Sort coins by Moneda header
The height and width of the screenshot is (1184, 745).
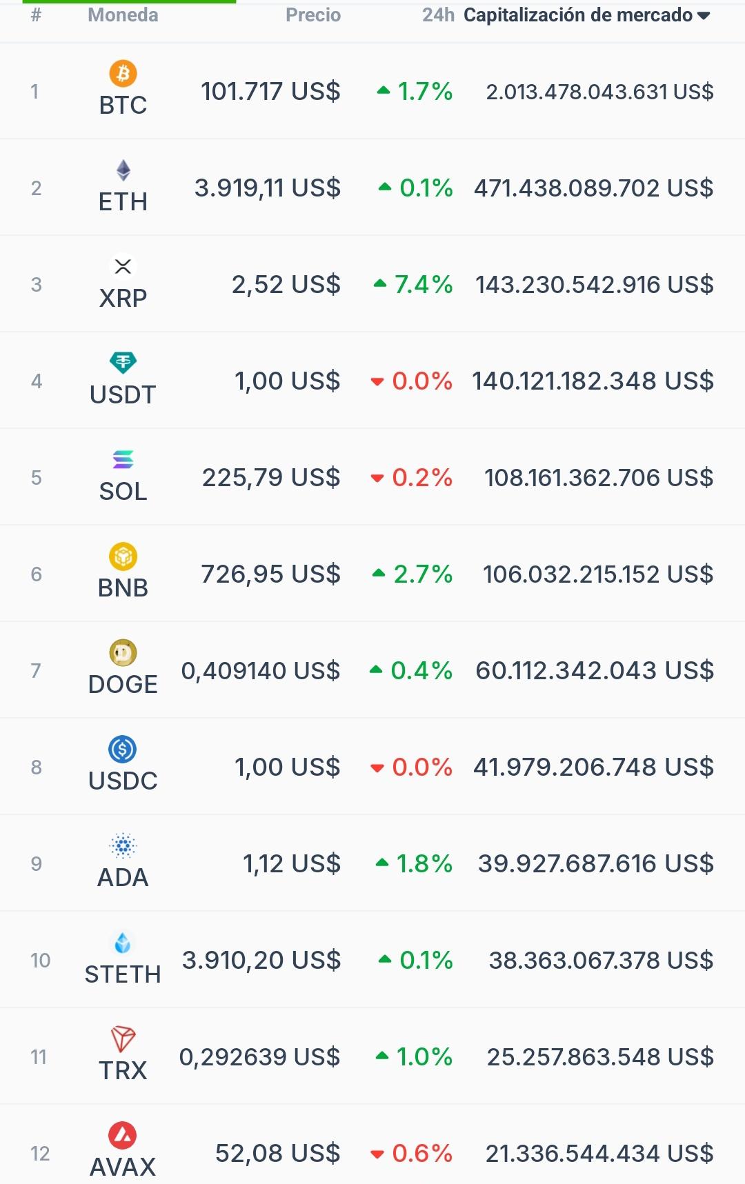[x=123, y=15]
